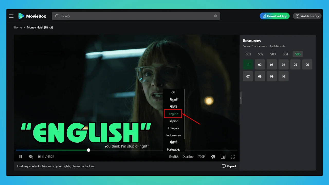Viewport: 329px width, 185px height.
Task: Open the hamburger menu
Action: pyautogui.click(x=11, y=16)
